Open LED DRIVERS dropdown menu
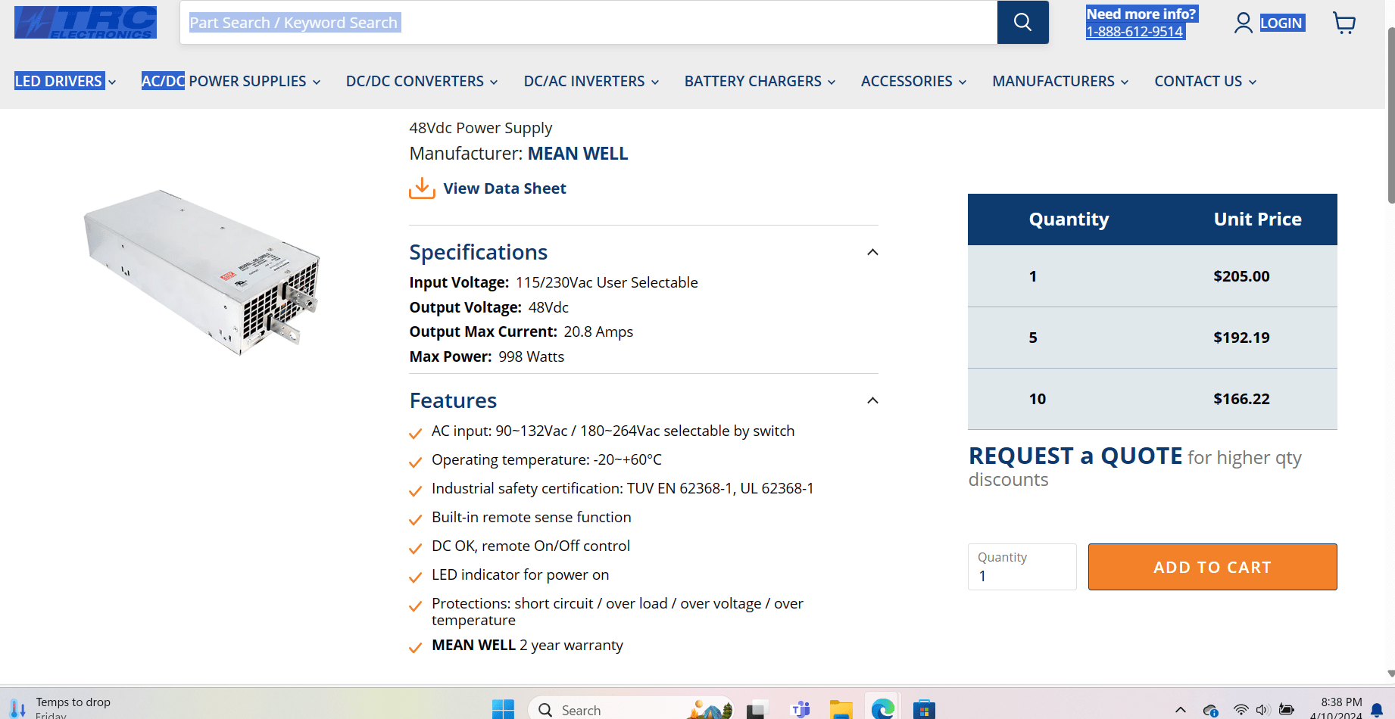This screenshot has height=719, width=1395. pyautogui.click(x=65, y=81)
